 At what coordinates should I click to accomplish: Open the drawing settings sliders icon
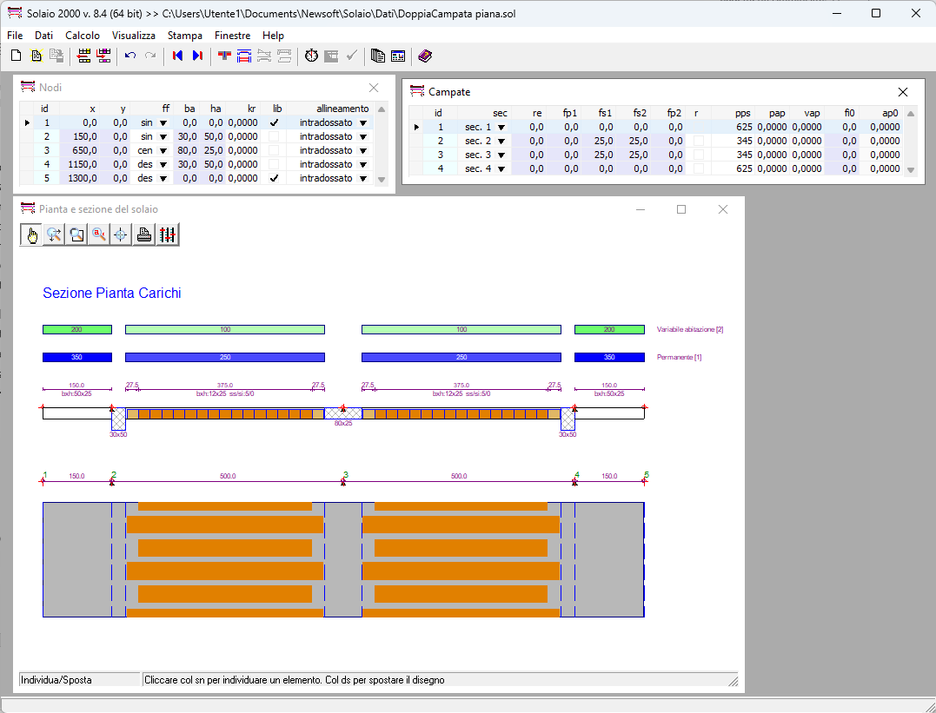[168, 234]
